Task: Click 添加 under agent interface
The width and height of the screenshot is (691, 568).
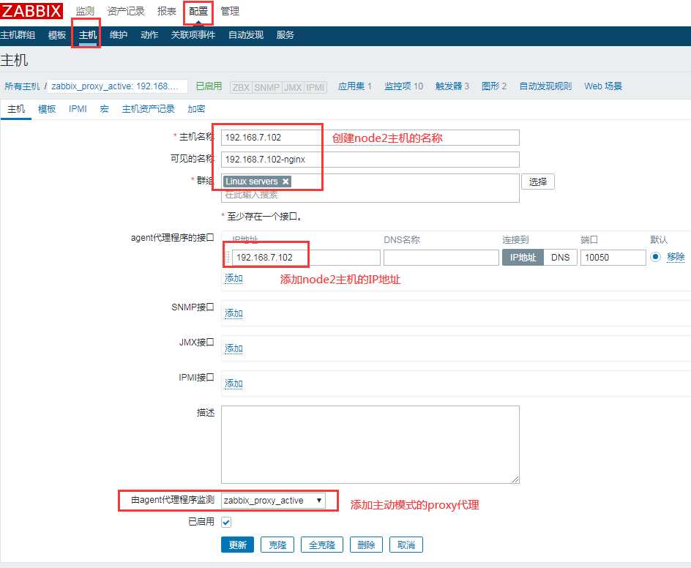Action: point(234,278)
